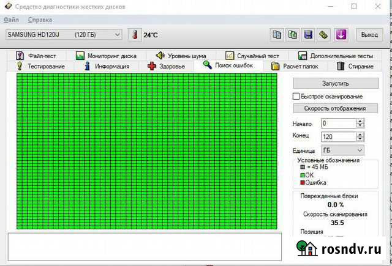Click the red Ошибка legend swatch
This screenshot has height=266, width=392.
301,182
